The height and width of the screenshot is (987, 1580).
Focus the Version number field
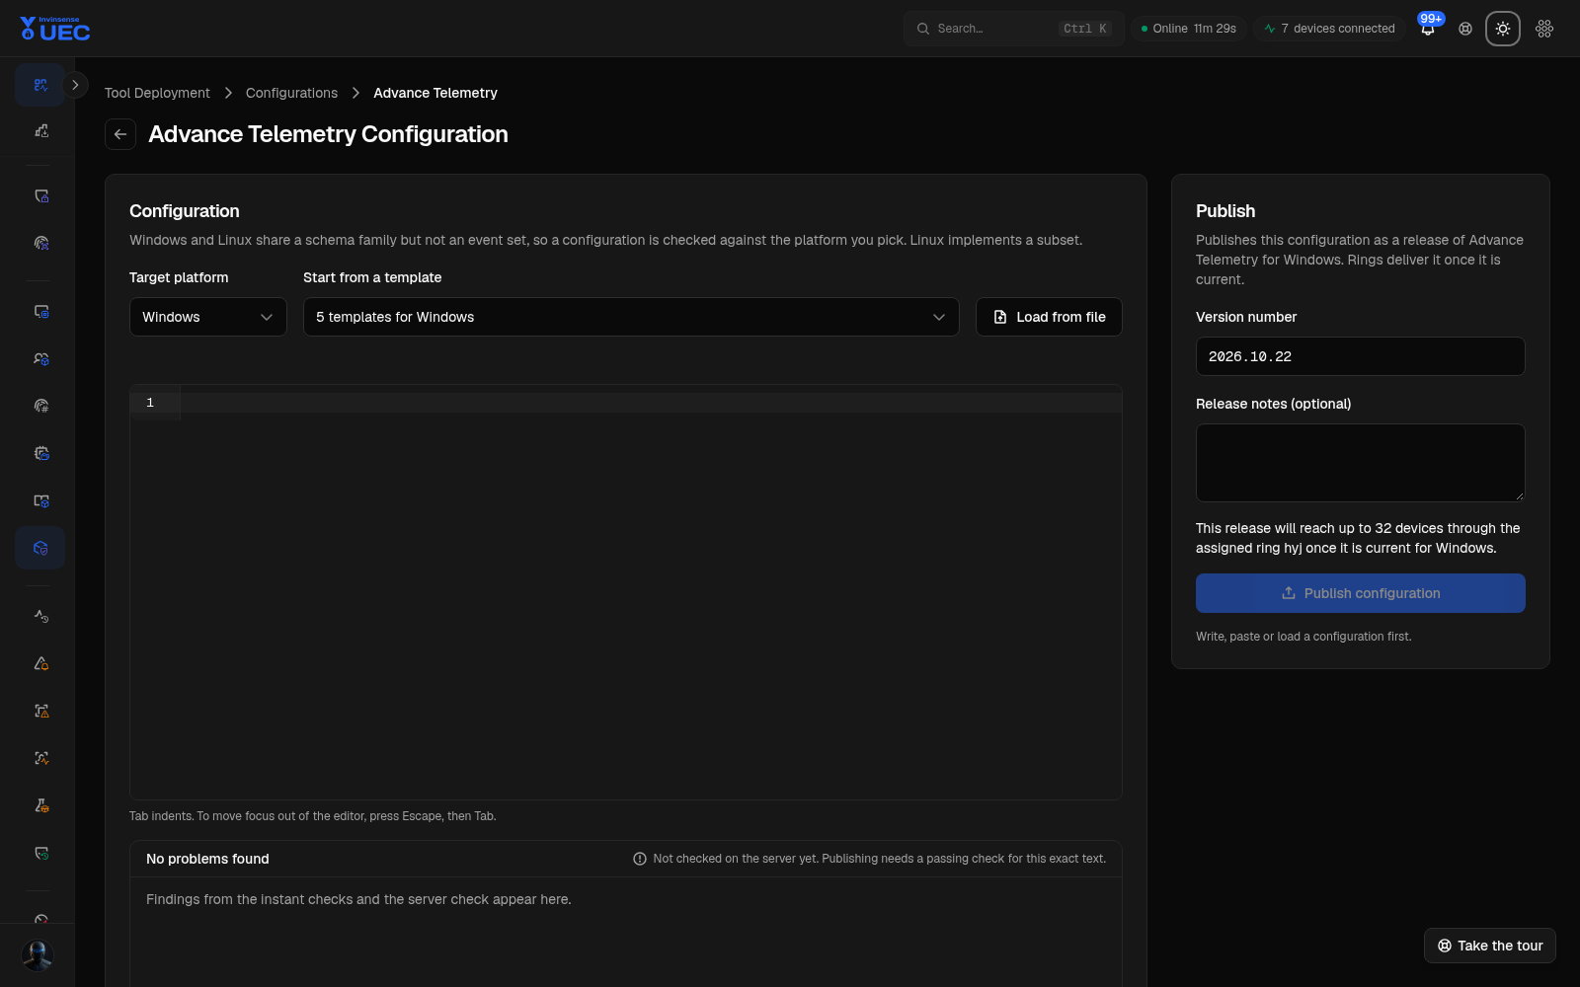(1361, 356)
